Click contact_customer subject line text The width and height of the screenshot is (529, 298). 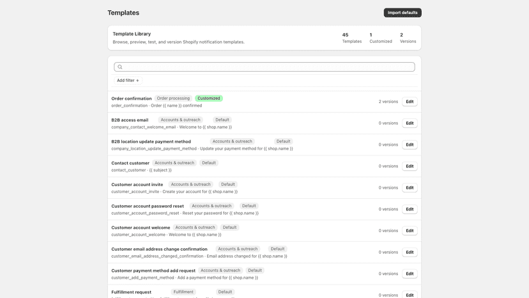tap(141, 170)
